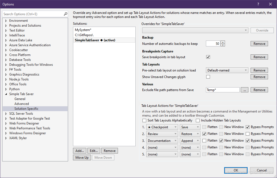Image resolution: width=277 pixels, height=178 pixels.
Task: Remove the Save breakpoints override
Action: 259,57
